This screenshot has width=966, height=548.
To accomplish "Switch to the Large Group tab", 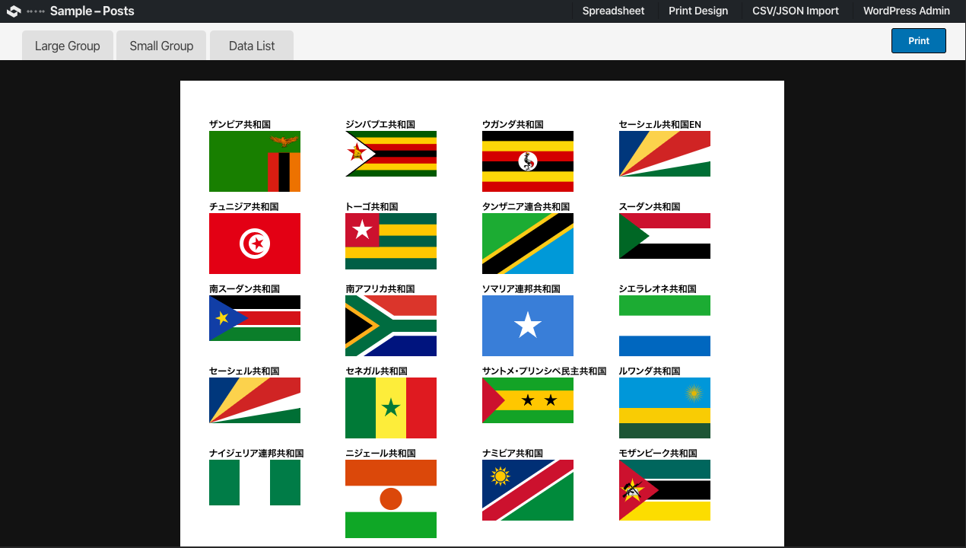I will [68, 46].
